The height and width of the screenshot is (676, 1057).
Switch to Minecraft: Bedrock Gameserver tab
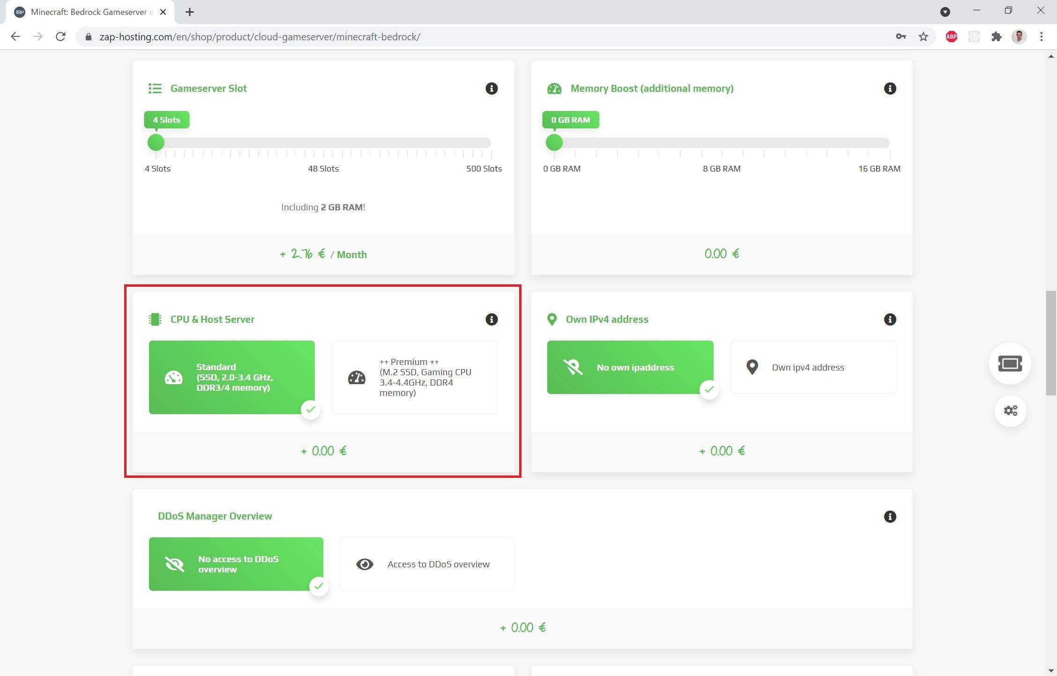(x=90, y=12)
